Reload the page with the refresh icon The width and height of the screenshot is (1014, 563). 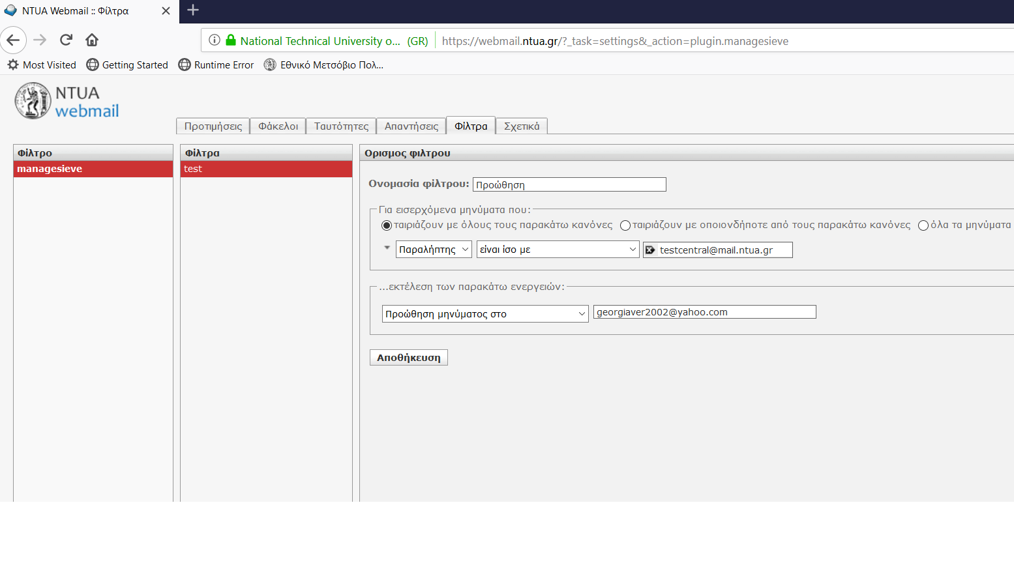point(66,40)
